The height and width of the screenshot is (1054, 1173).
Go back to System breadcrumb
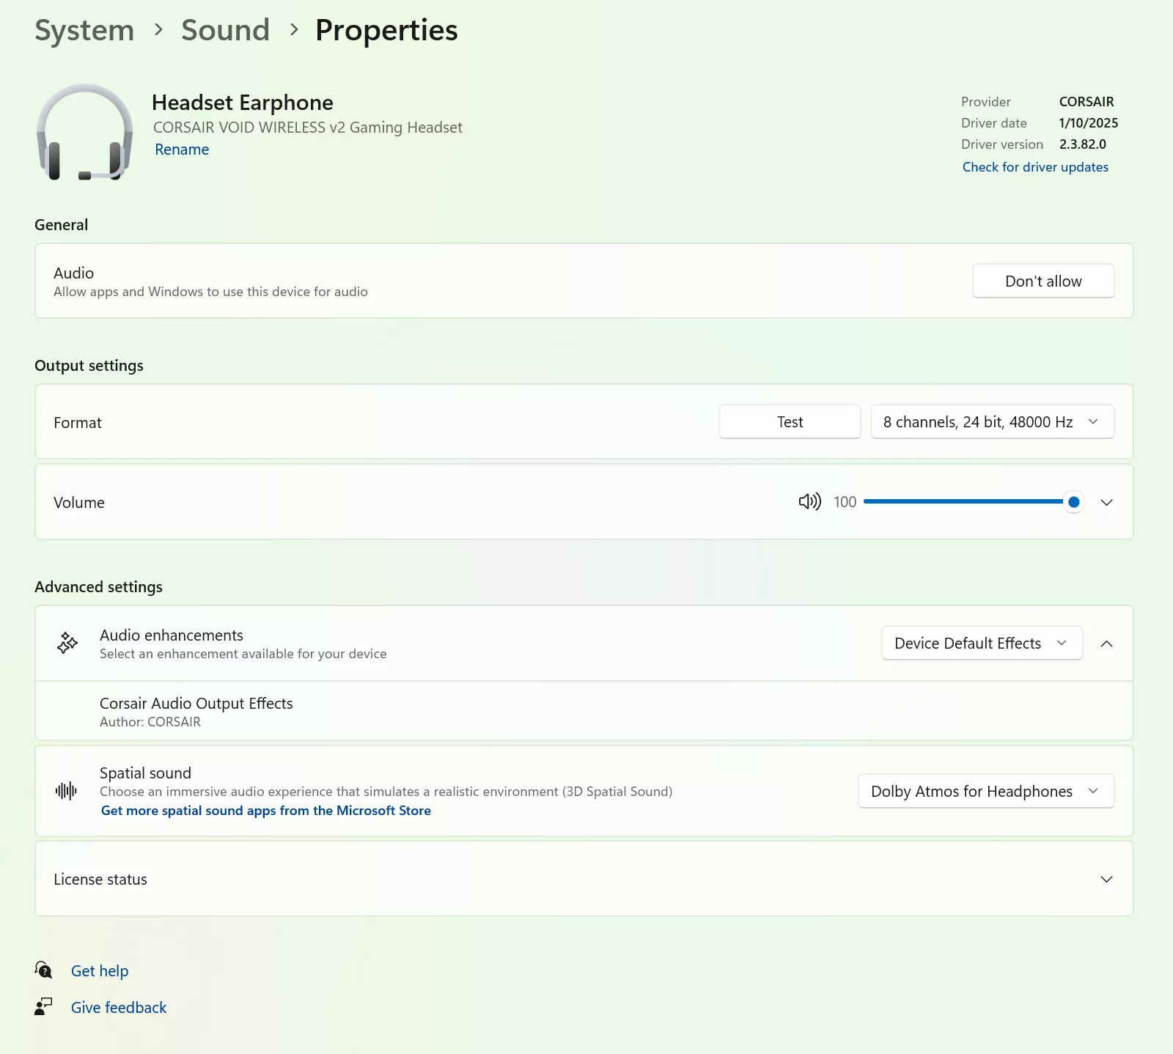tap(84, 30)
